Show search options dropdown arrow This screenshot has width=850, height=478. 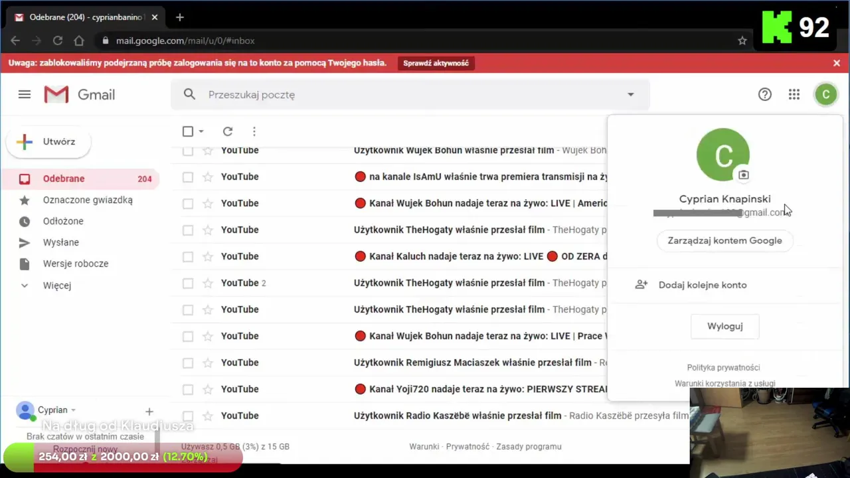coord(631,94)
